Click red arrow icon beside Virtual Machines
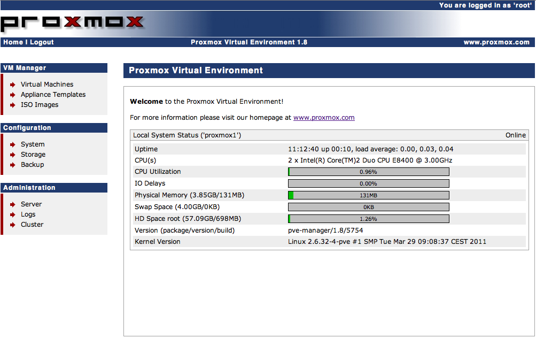536x338 pixels. [x=12, y=84]
